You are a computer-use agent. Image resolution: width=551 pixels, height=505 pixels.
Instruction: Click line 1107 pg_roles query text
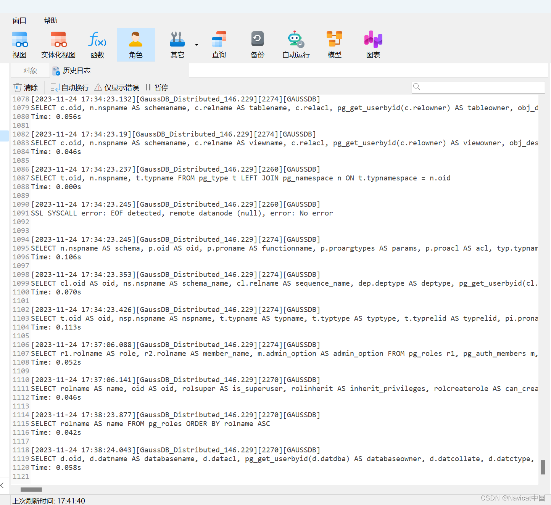tap(284, 354)
